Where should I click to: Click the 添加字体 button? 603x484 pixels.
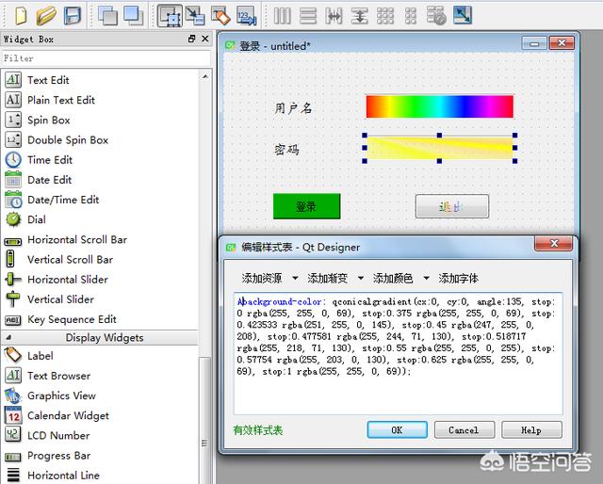click(459, 278)
